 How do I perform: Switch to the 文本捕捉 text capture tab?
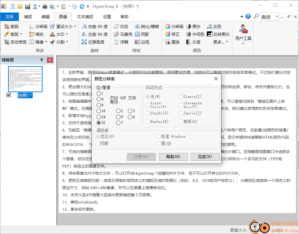(x=85, y=17)
